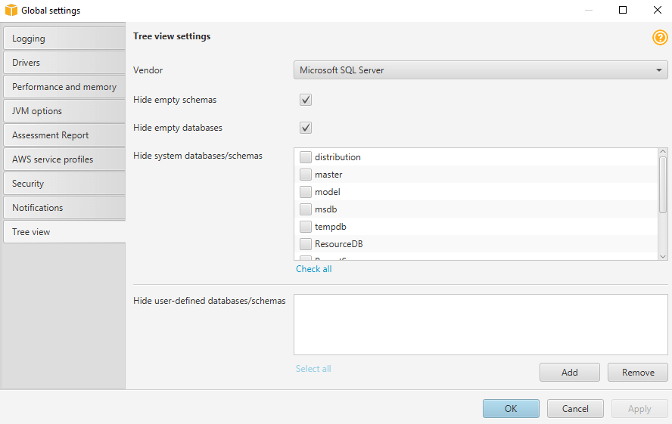This screenshot has width=672, height=424.
Task: Click the orange help question mark icon
Action: tap(660, 37)
